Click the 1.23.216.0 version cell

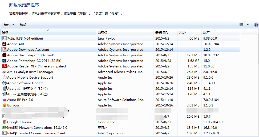(x=211, y=133)
